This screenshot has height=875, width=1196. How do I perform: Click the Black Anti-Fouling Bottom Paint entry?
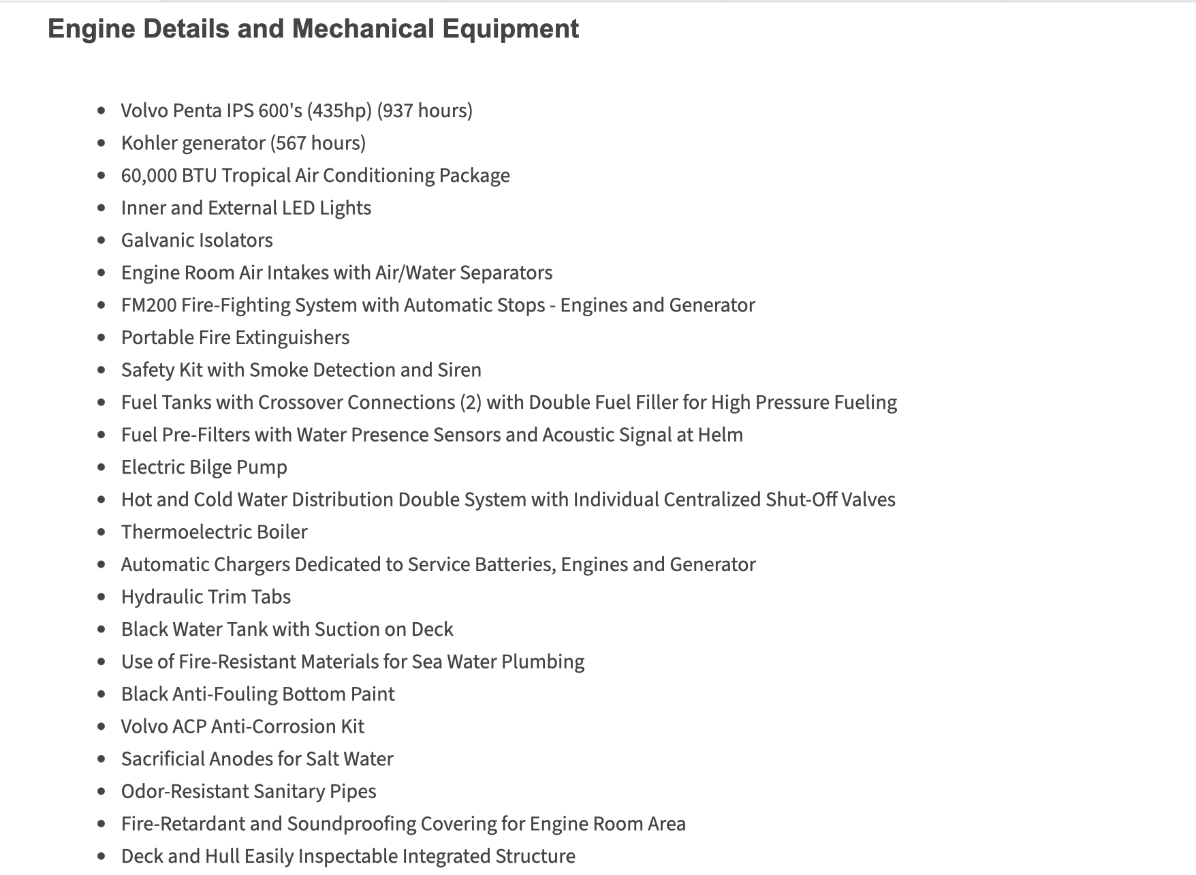pos(257,694)
